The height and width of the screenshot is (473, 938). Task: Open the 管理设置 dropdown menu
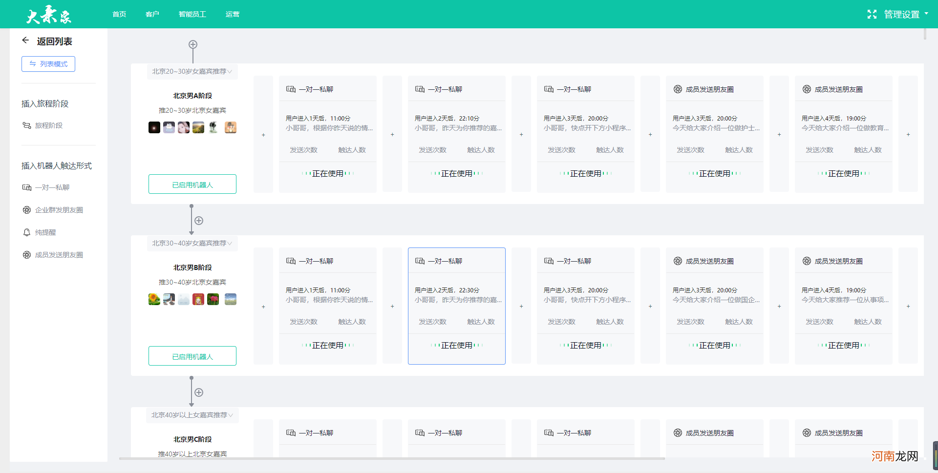[x=906, y=14]
